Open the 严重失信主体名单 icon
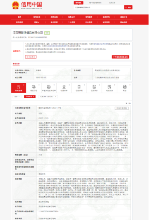Screen dimensions: 150x220 coord(49,87)
